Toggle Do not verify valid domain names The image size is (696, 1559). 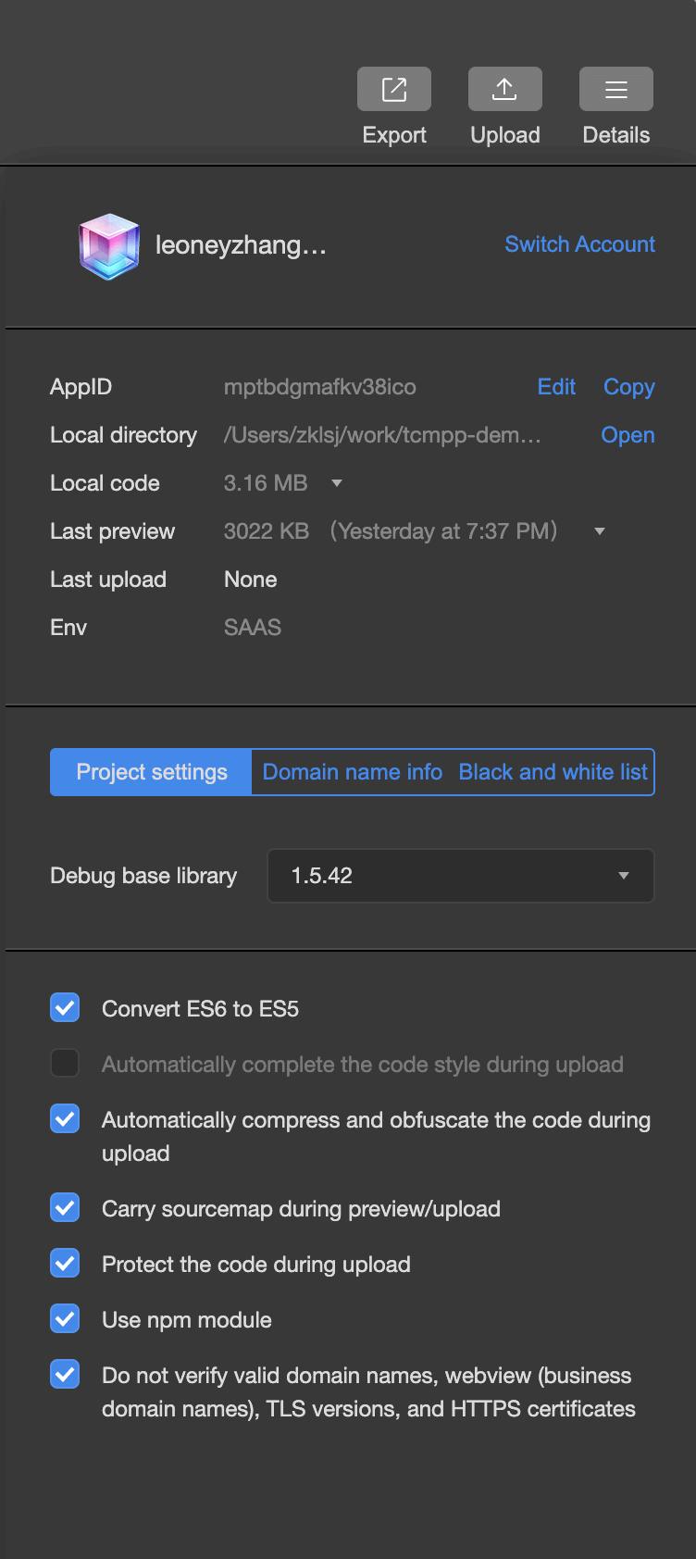tap(65, 1375)
